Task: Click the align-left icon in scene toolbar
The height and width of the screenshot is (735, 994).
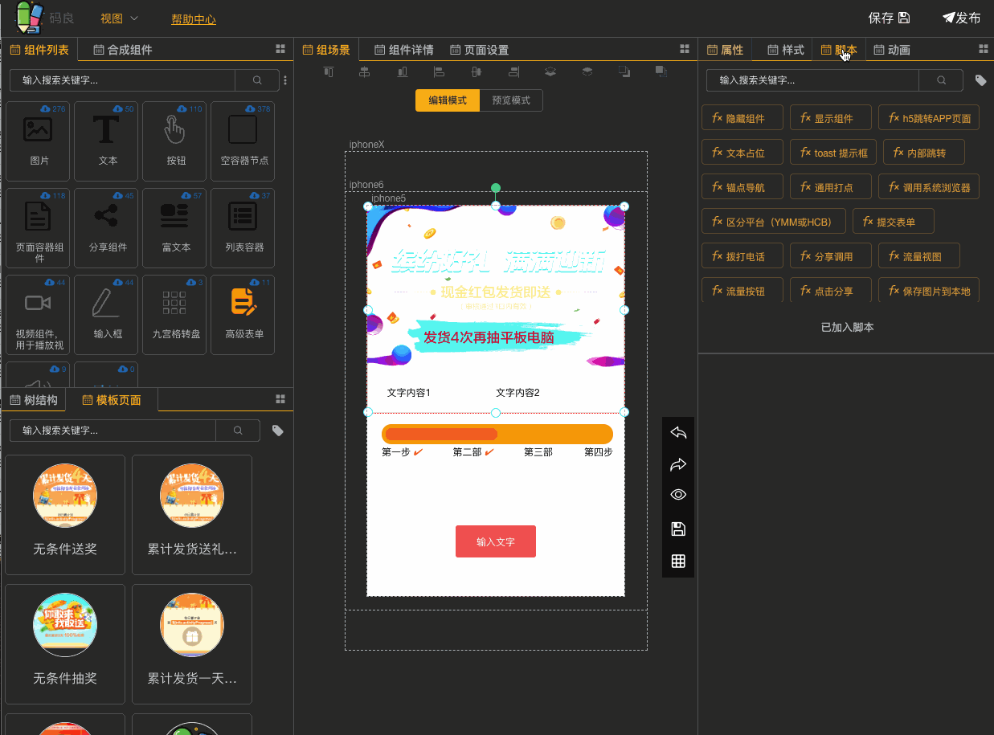Action: tap(439, 71)
